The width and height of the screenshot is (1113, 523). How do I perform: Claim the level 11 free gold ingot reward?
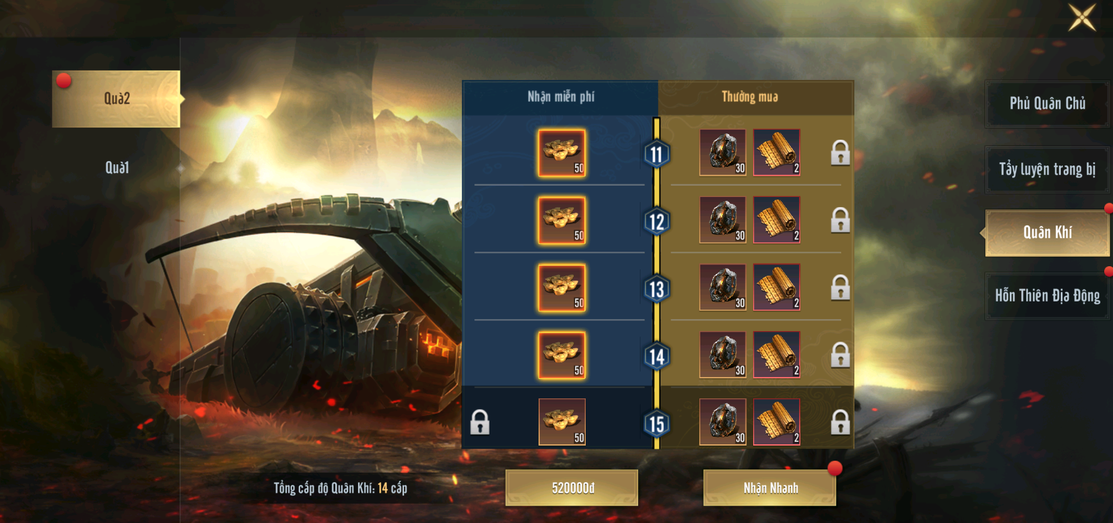coord(562,153)
